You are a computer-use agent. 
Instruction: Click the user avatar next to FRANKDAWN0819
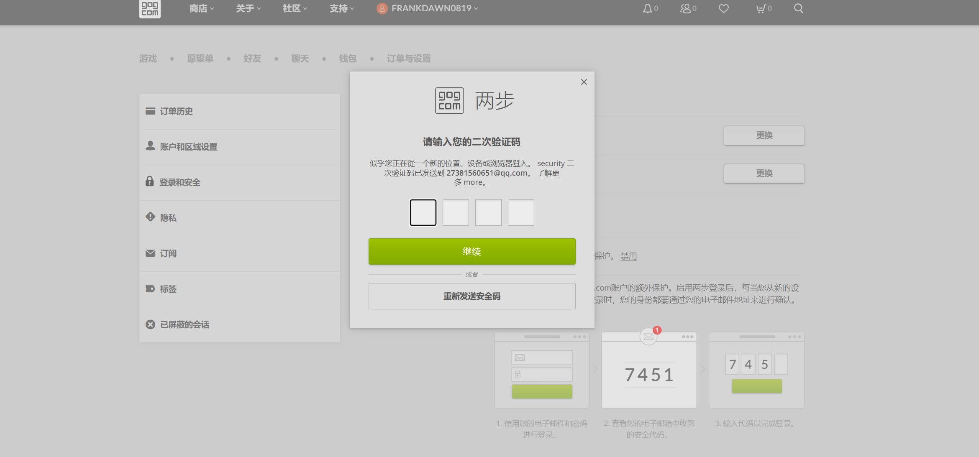pyautogui.click(x=382, y=8)
